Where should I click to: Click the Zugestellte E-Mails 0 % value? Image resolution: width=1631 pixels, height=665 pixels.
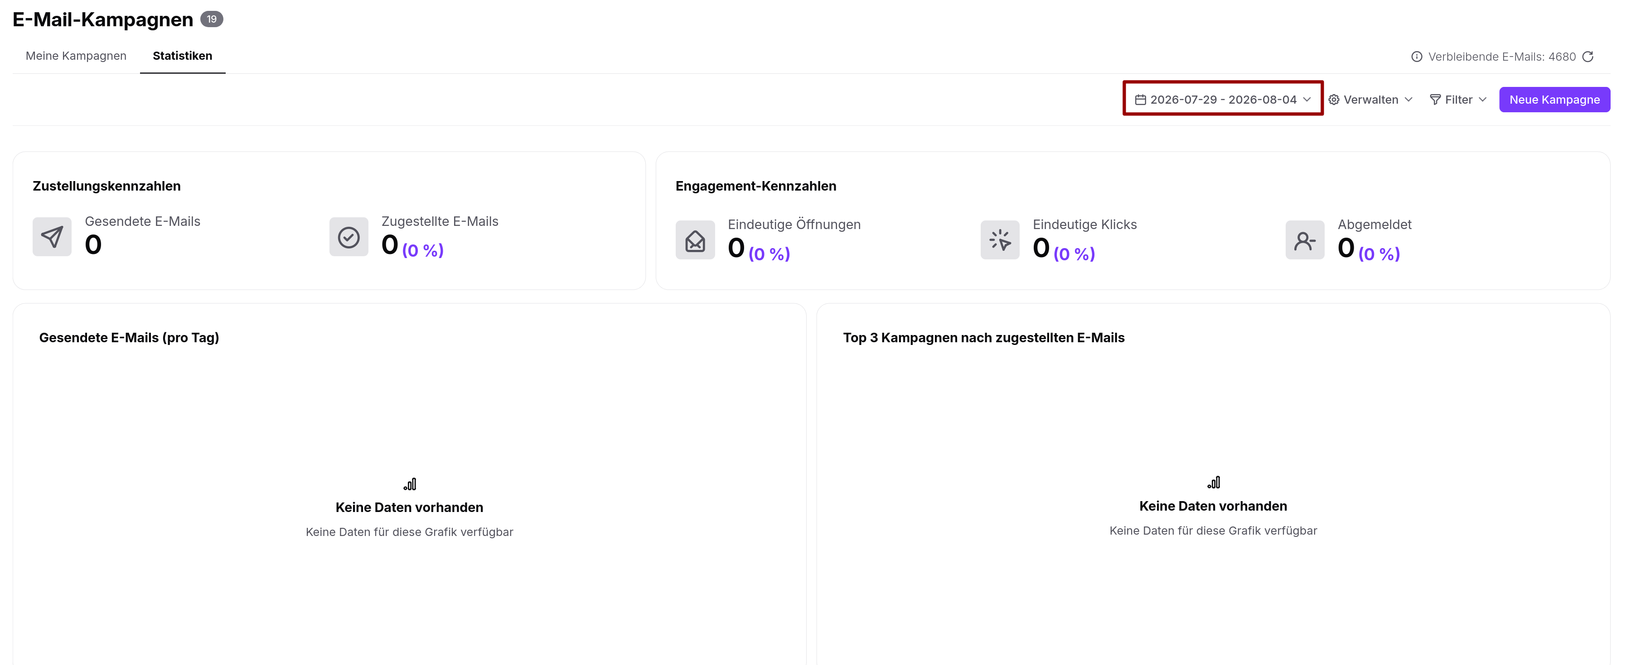pyautogui.click(x=422, y=250)
